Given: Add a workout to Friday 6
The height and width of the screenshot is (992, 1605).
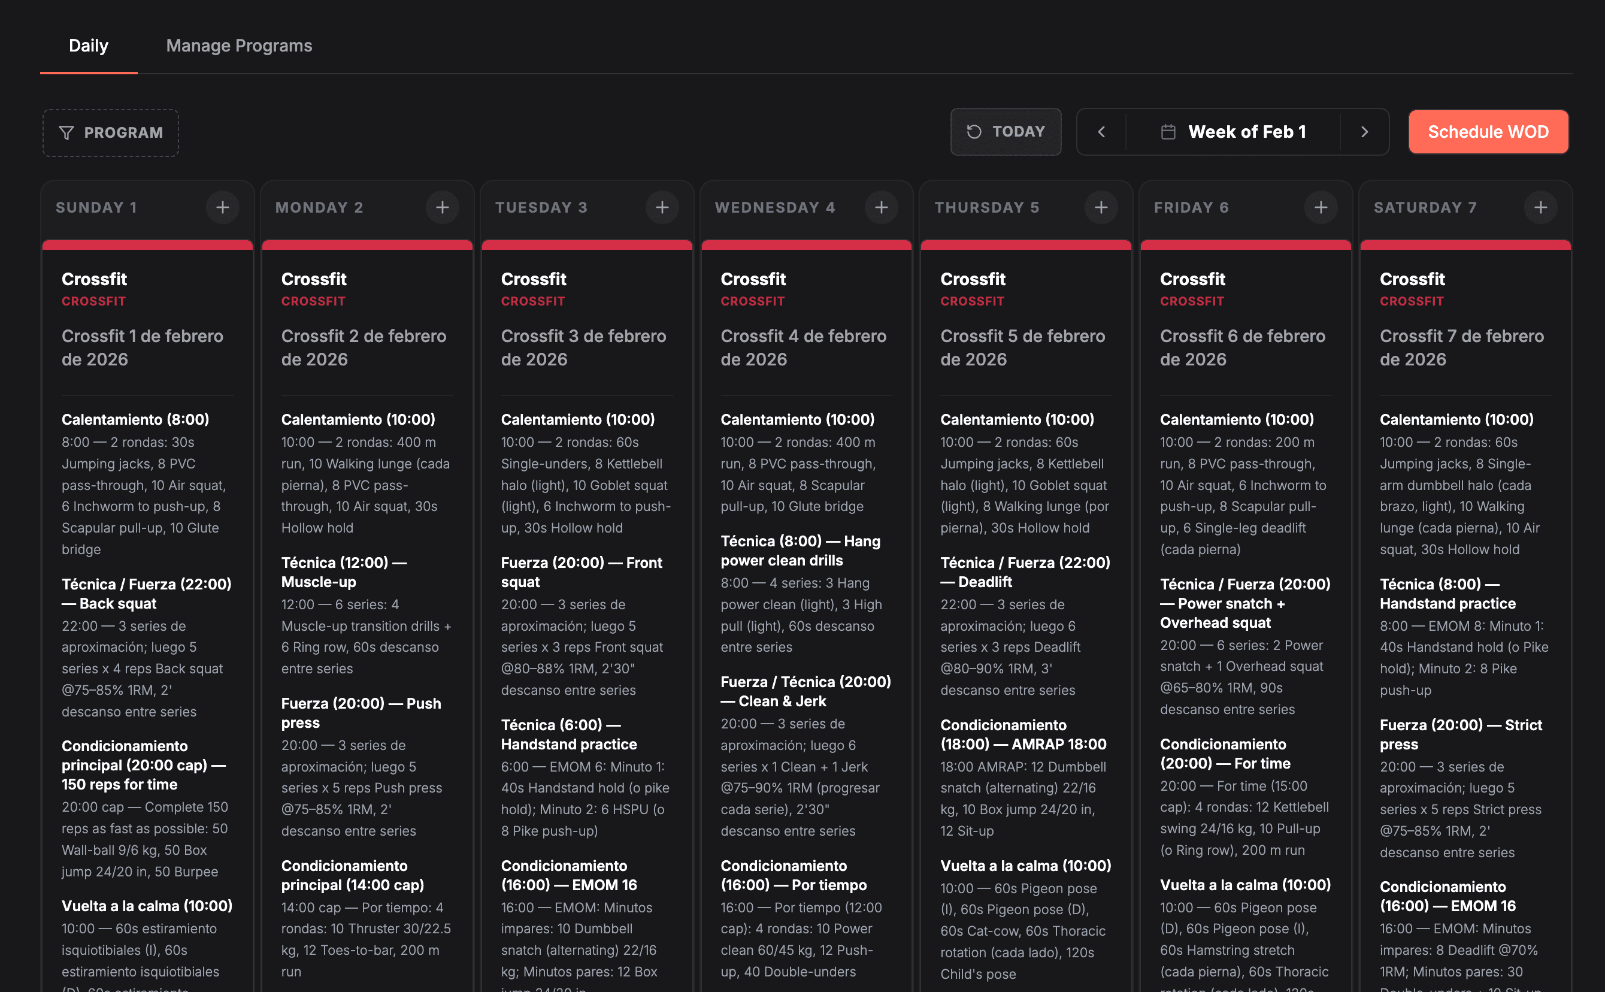Looking at the screenshot, I should click(x=1321, y=207).
